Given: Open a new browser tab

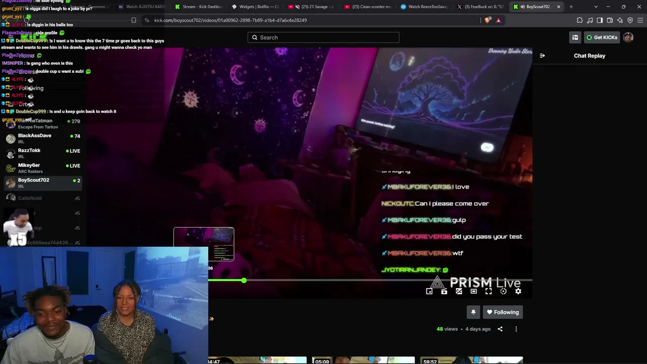Looking at the screenshot, I should pyautogui.click(x=571, y=7).
